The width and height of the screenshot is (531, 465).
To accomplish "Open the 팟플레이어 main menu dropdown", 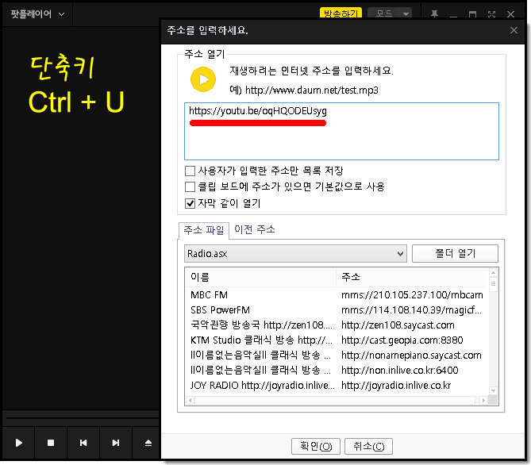I will (37, 13).
